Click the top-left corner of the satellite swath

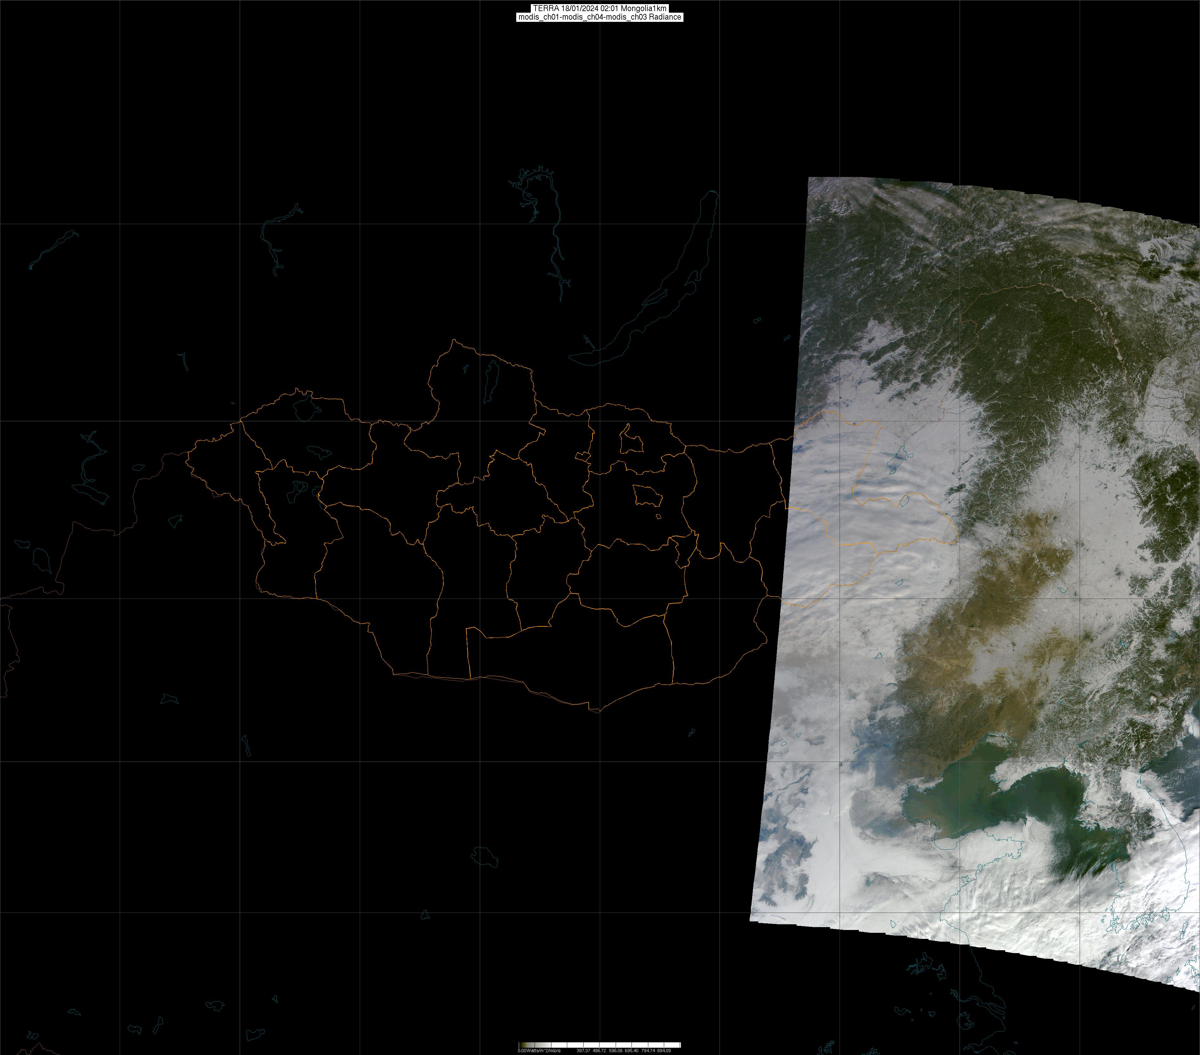pos(810,179)
